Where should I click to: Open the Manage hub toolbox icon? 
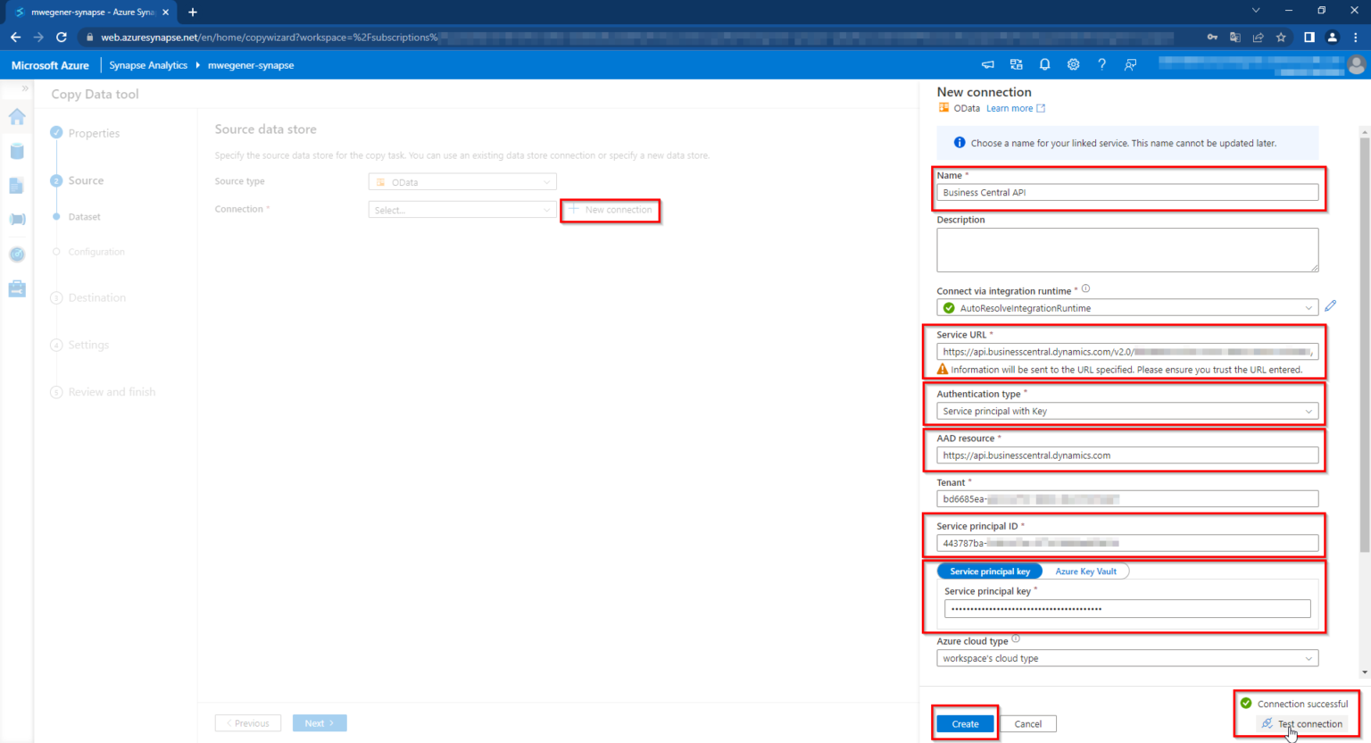point(16,288)
